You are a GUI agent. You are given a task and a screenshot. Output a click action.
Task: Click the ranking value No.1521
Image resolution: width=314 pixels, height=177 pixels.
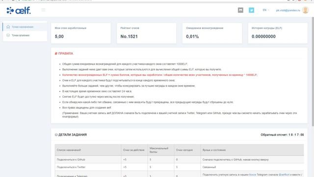click(x=129, y=36)
